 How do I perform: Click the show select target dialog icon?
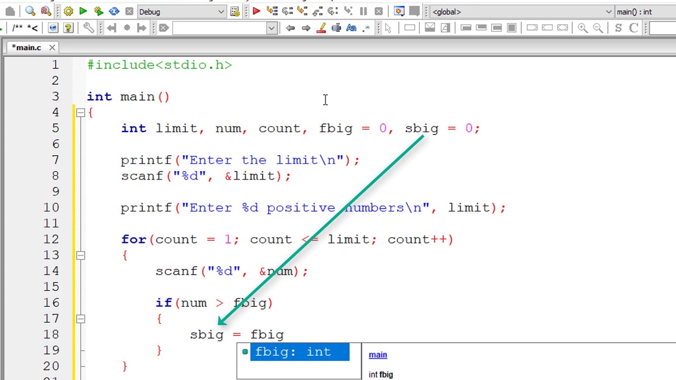coord(236,11)
